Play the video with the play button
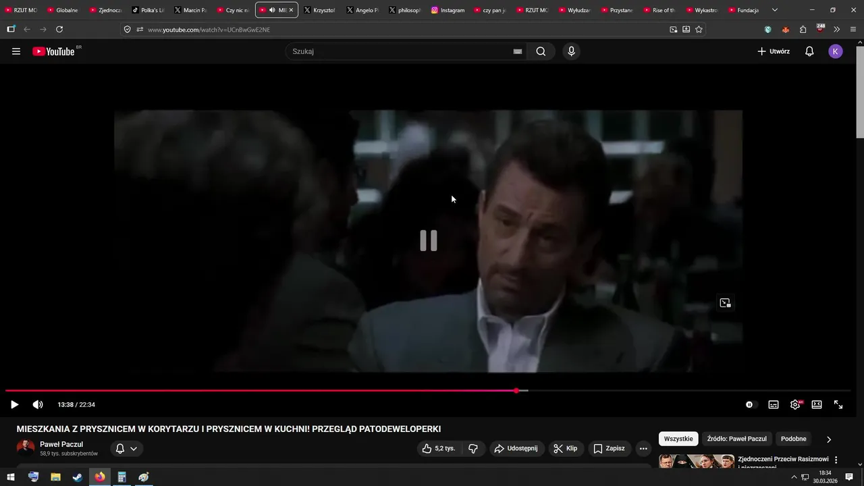The image size is (864, 486). (x=14, y=404)
